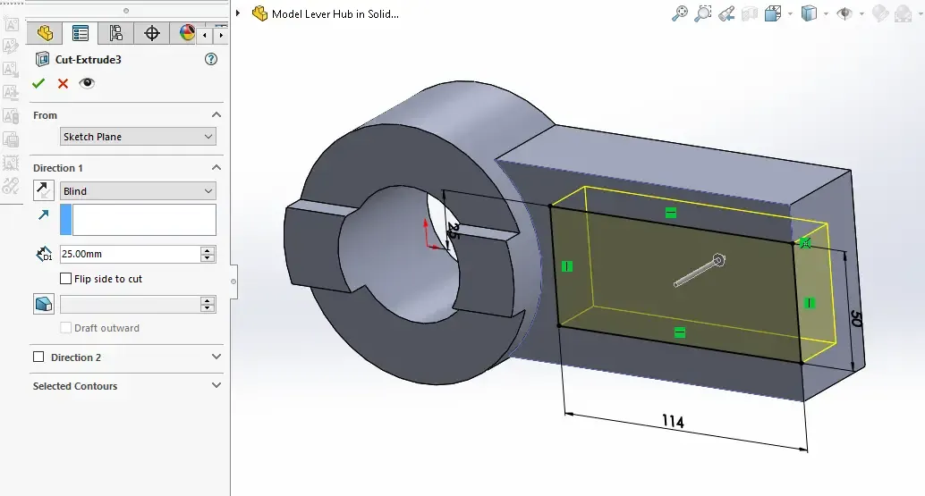The width and height of the screenshot is (925, 496).
Task: Click the left vertical relation marker on sketch
Action: click(x=567, y=266)
